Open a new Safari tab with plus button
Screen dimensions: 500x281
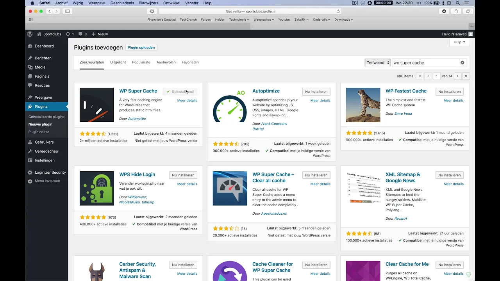tap(472, 26)
